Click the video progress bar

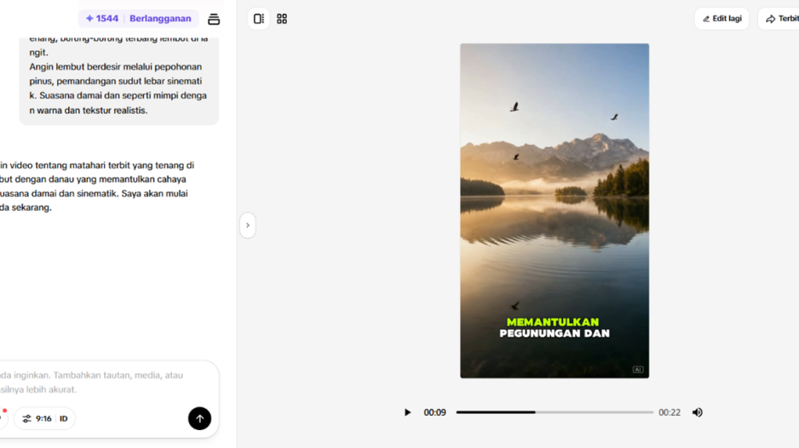(554, 412)
